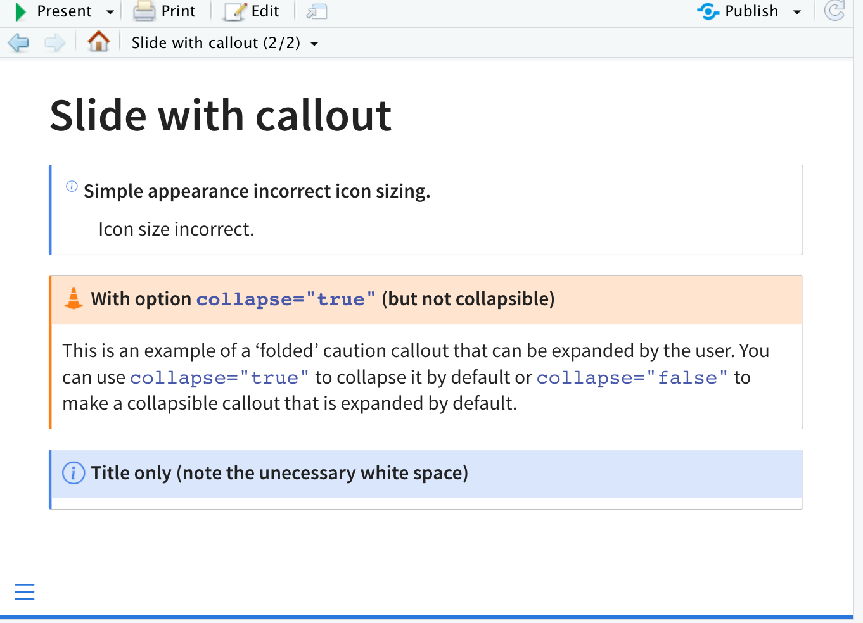Open the slide menu hamburger icon
Image resolution: width=863 pixels, height=623 pixels.
[x=25, y=591]
